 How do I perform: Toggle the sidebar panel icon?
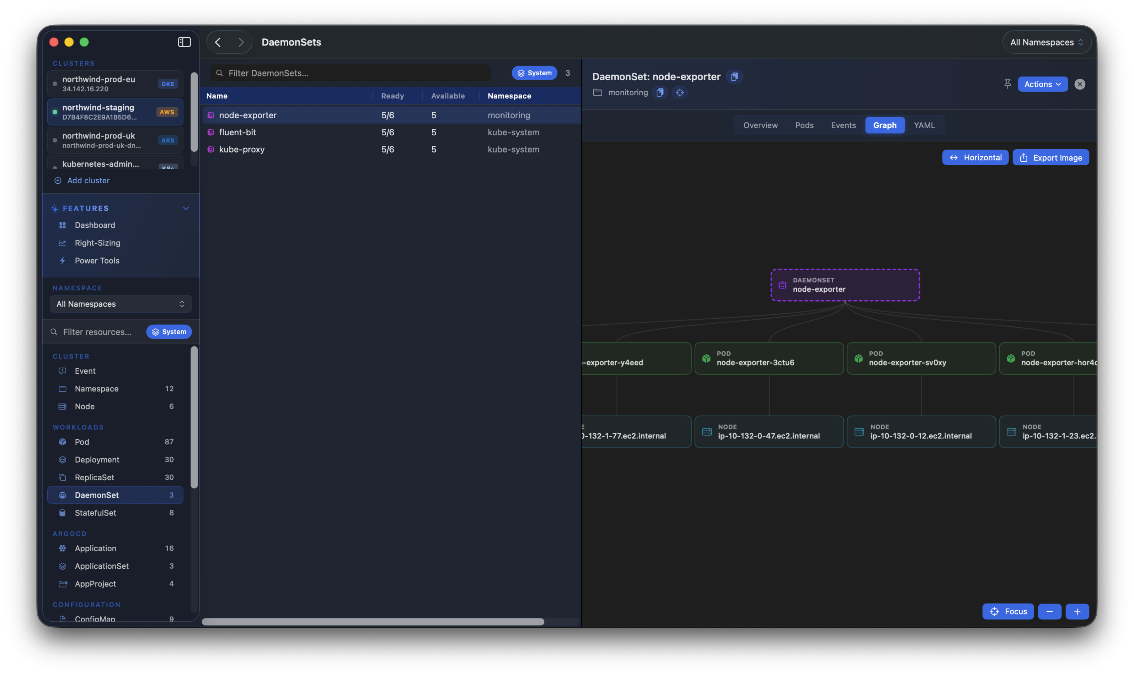pos(184,42)
